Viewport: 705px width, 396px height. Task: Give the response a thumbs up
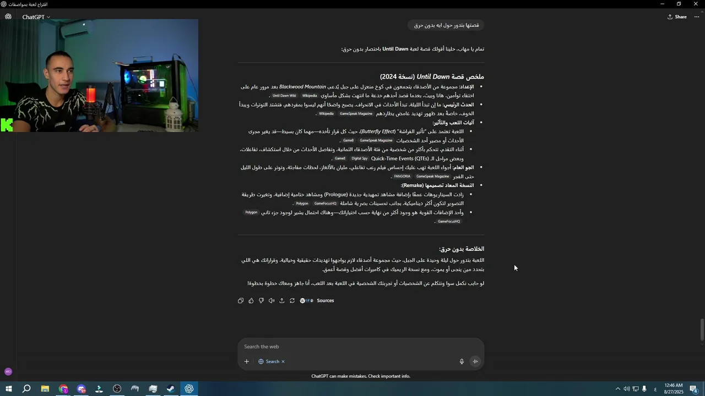[251, 301]
